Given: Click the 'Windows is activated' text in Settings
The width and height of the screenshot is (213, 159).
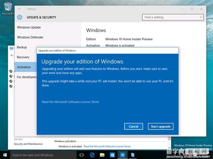Looking at the screenshot, I should pyautogui.click(x=120, y=46).
